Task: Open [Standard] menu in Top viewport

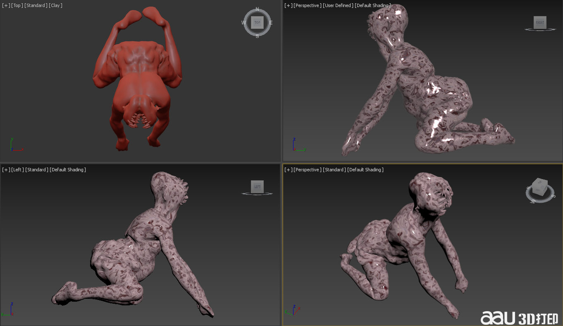Action: point(36,5)
